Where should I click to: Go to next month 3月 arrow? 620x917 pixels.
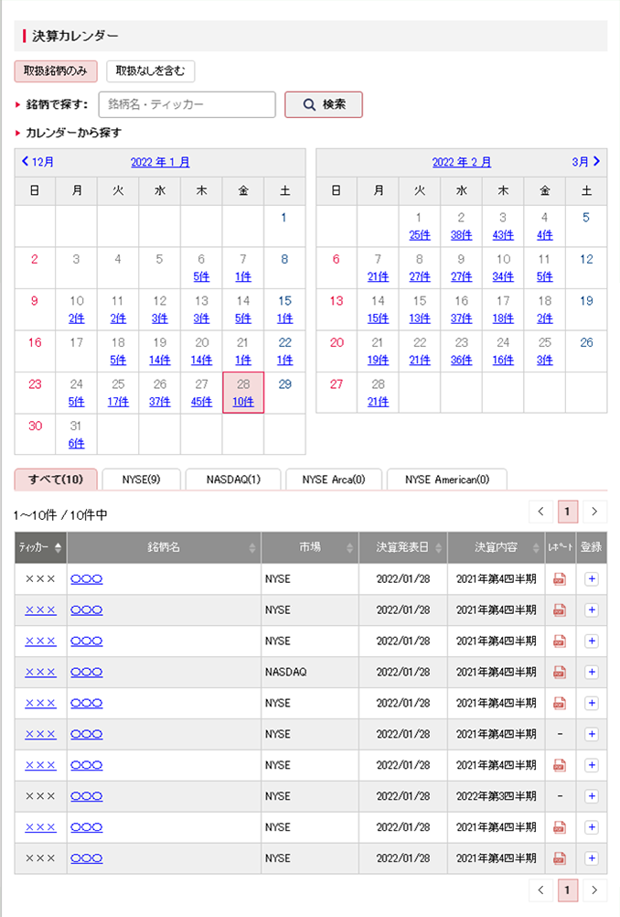(587, 162)
